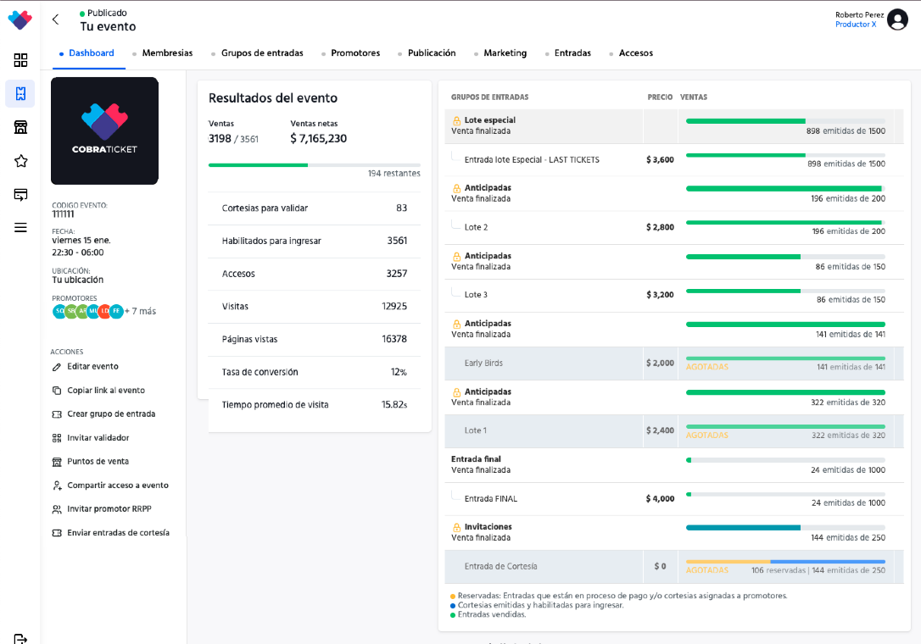
Task: Click the QR icon for Invitar validador
Action: point(57,438)
